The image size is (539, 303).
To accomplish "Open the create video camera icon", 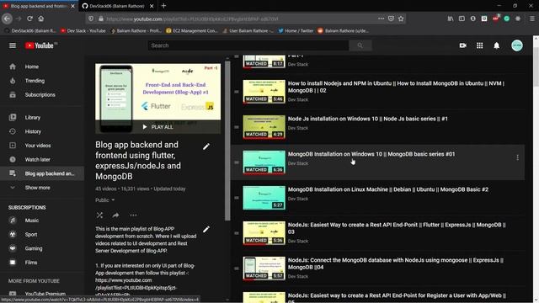I will (x=462, y=45).
